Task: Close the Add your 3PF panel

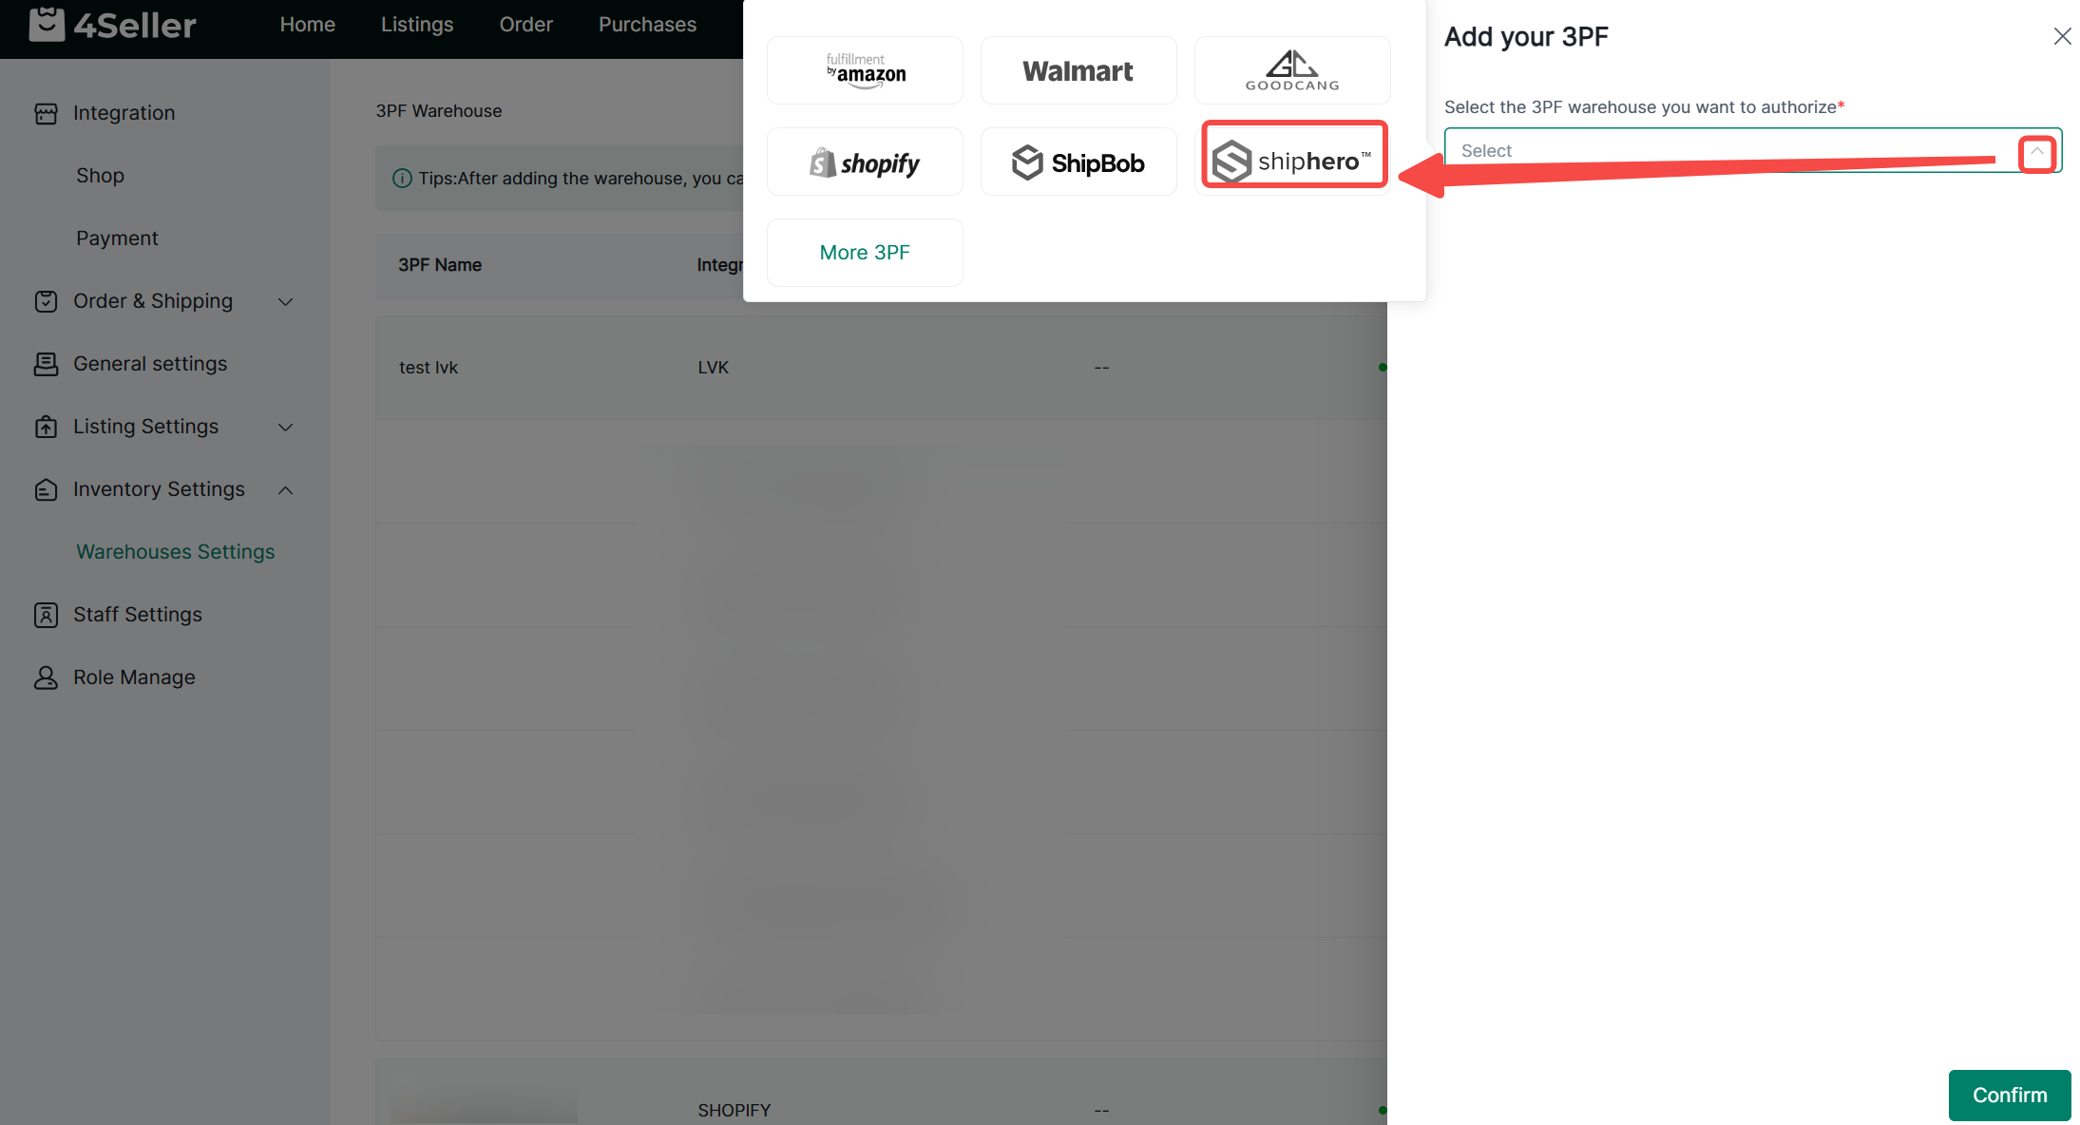Action: [2062, 36]
